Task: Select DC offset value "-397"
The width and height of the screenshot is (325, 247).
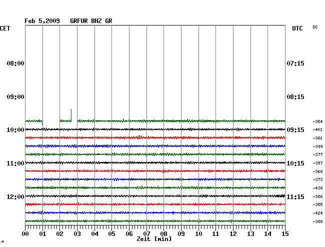Action: click(317, 163)
